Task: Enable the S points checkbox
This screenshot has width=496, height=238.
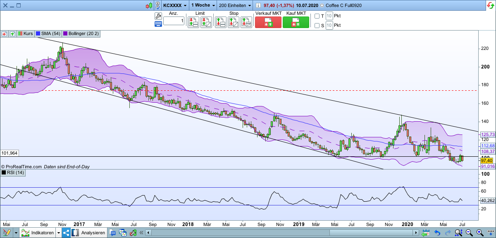Action: pyautogui.click(x=317, y=26)
